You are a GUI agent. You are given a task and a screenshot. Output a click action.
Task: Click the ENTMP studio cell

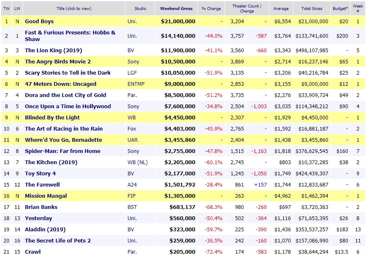tap(136, 84)
